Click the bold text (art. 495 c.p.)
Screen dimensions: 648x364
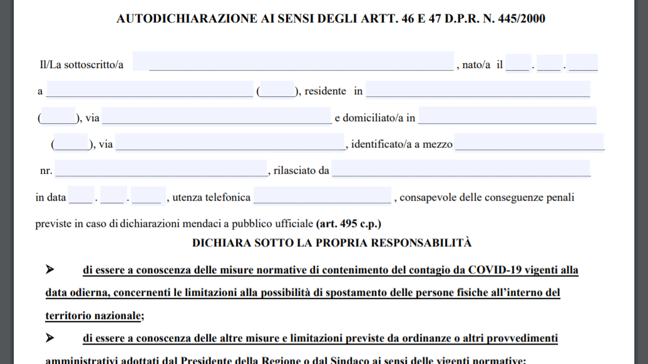tap(348, 224)
